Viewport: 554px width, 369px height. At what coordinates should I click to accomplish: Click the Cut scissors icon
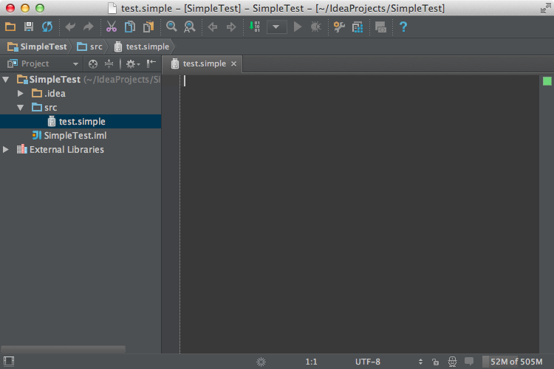click(x=111, y=27)
